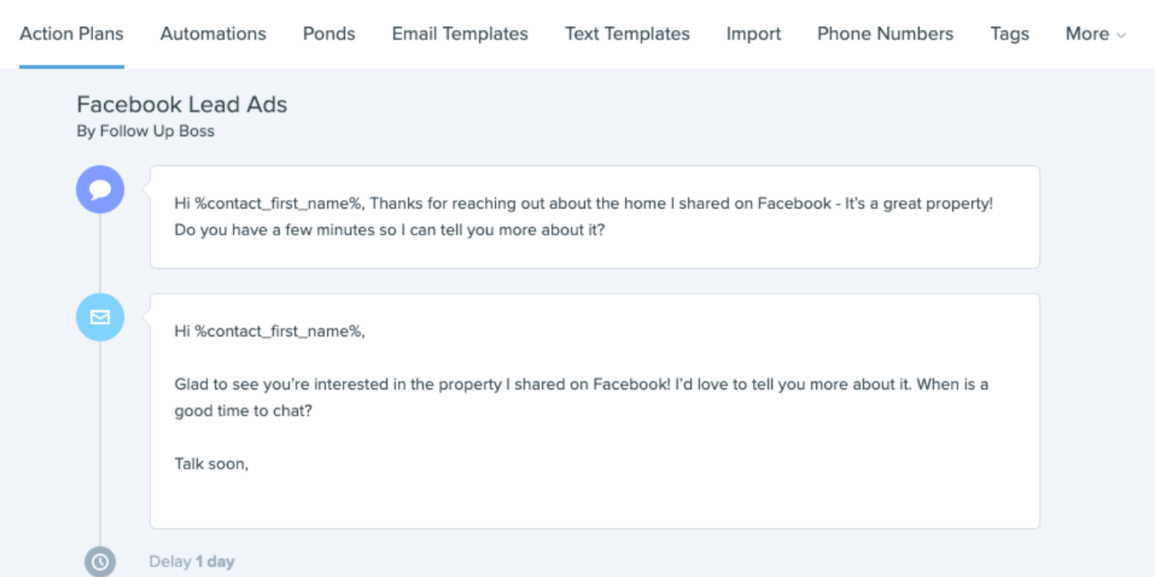Go to the Ponds tab
1155x577 pixels.
click(329, 34)
